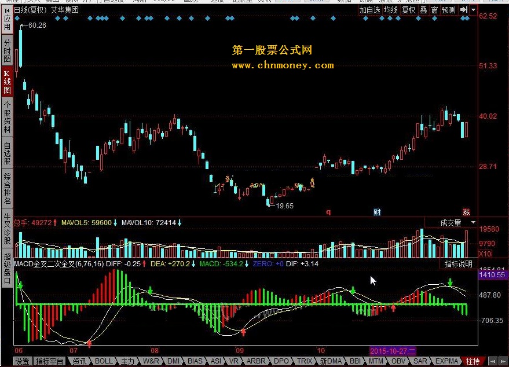Select the BOLL indicator tab
The image size is (509, 367).
click(x=104, y=361)
